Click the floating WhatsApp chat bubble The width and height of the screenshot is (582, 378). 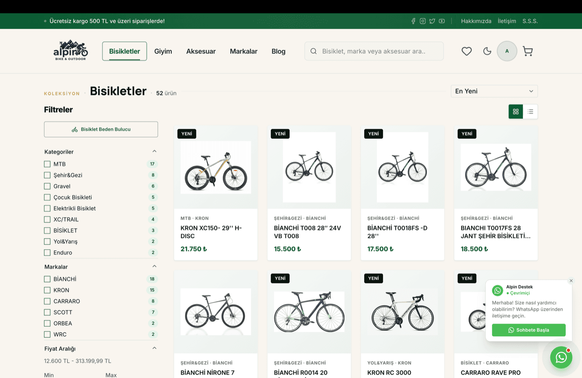561,357
